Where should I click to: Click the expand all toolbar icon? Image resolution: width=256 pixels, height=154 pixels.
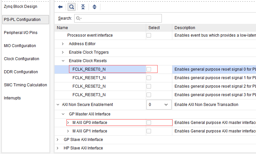click(x=94, y=7)
